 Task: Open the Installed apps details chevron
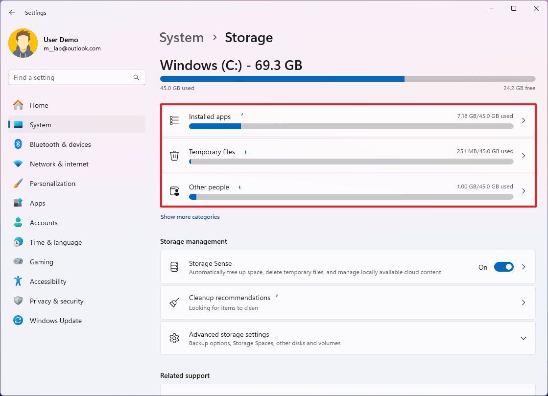524,120
